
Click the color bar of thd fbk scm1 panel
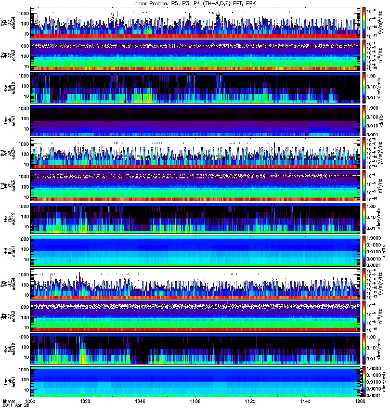365,251
